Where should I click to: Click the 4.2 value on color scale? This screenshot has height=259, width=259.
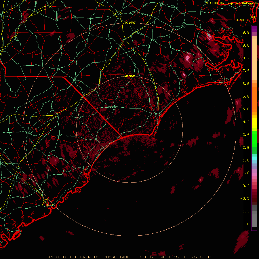(246, 122)
